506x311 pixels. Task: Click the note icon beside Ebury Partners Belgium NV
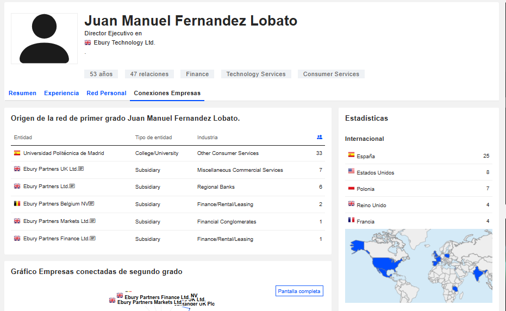92,204
